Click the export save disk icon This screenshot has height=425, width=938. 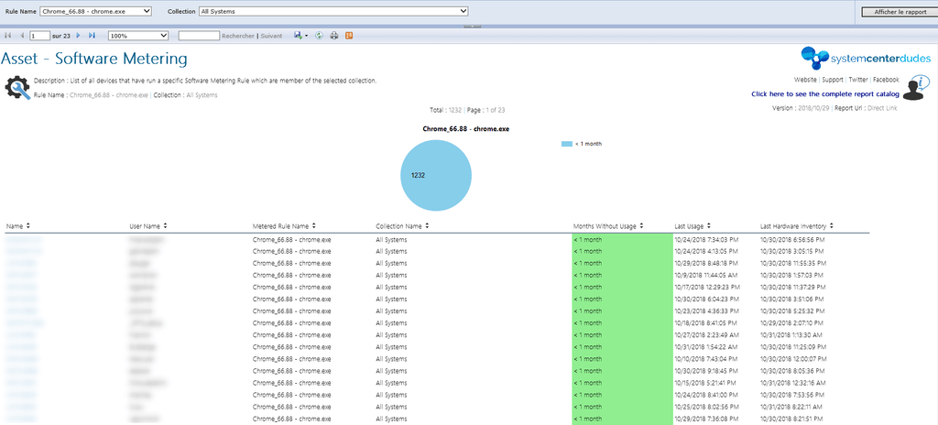click(x=299, y=36)
